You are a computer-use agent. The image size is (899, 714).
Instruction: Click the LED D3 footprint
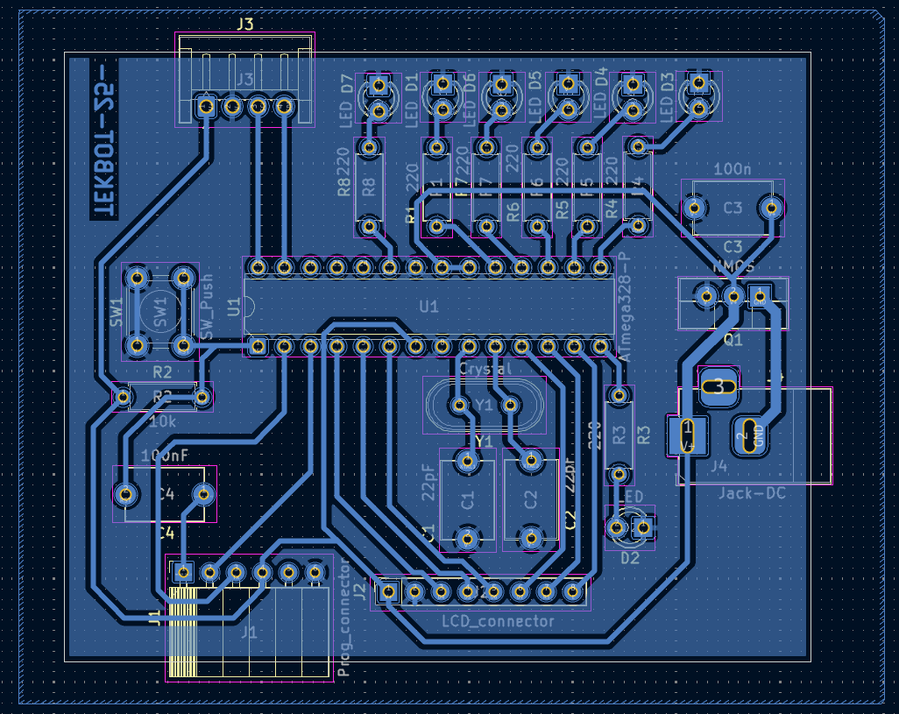click(x=698, y=96)
